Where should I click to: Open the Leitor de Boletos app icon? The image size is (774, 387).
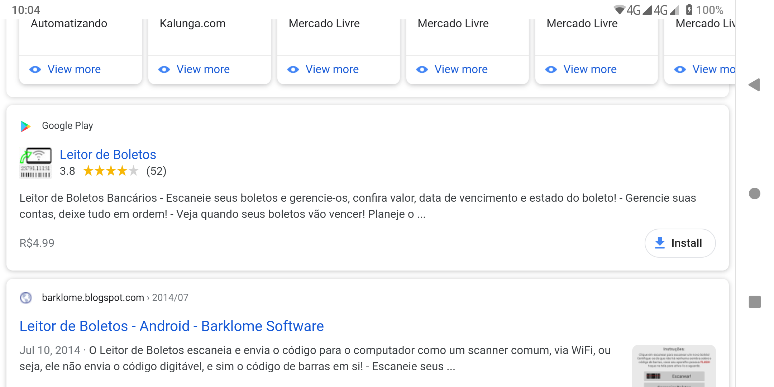(x=35, y=163)
